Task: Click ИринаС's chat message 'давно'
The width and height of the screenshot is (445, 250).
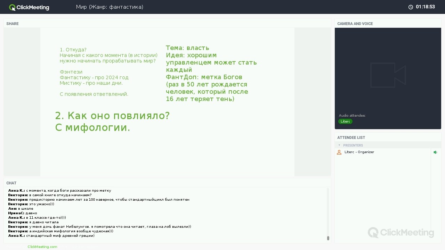Action: tap(31, 213)
